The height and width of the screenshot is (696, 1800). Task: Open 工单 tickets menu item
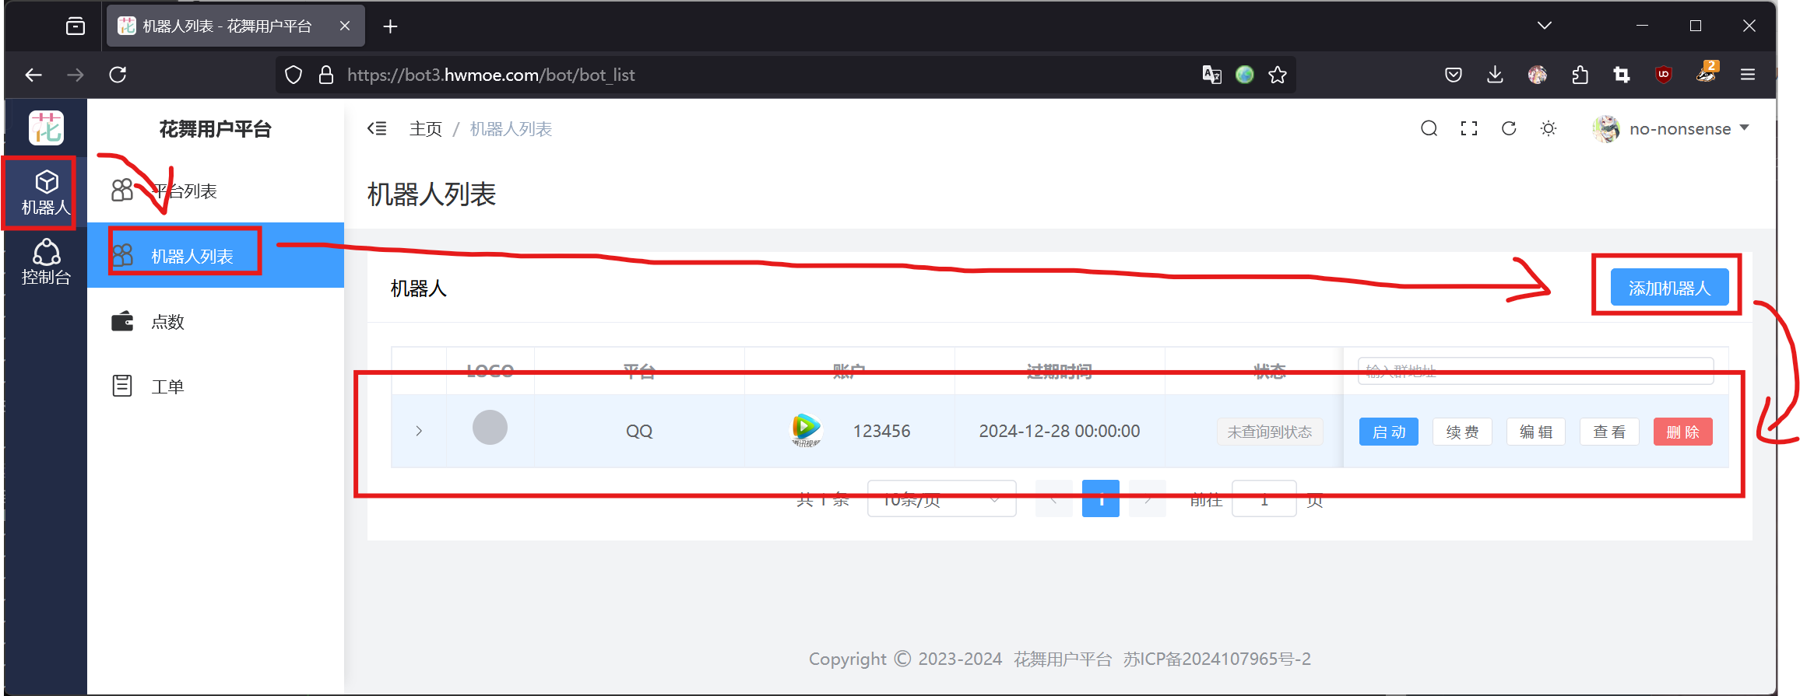click(167, 386)
